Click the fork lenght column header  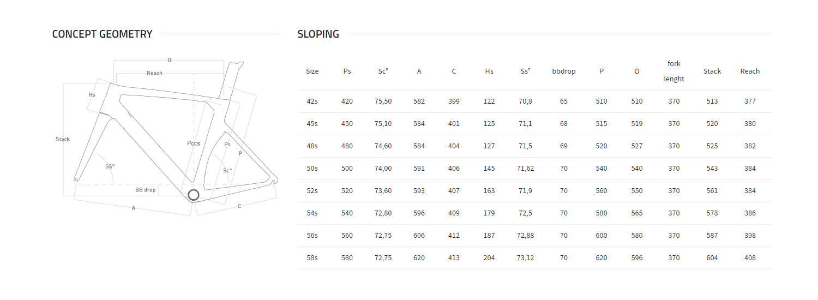point(673,71)
